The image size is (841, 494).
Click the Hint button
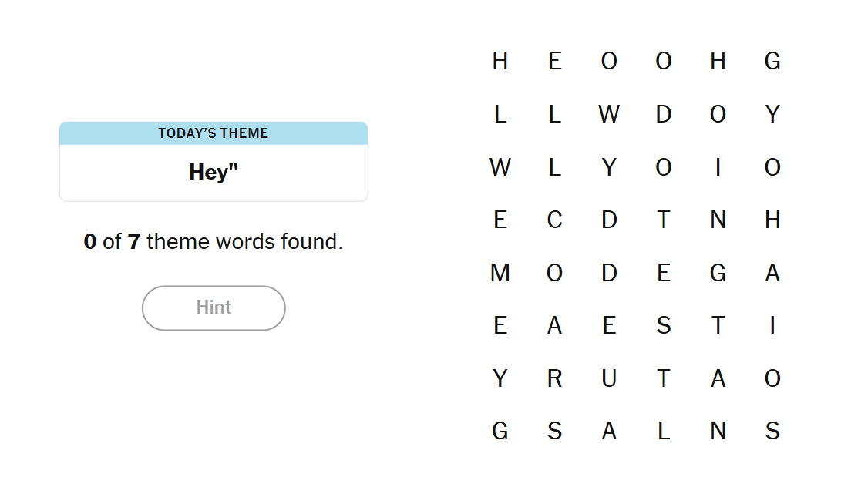pos(214,307)
